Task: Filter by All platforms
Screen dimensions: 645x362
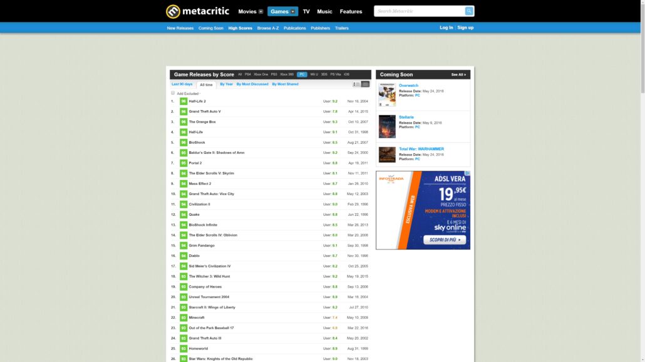Action: click(x=240, y=74)
